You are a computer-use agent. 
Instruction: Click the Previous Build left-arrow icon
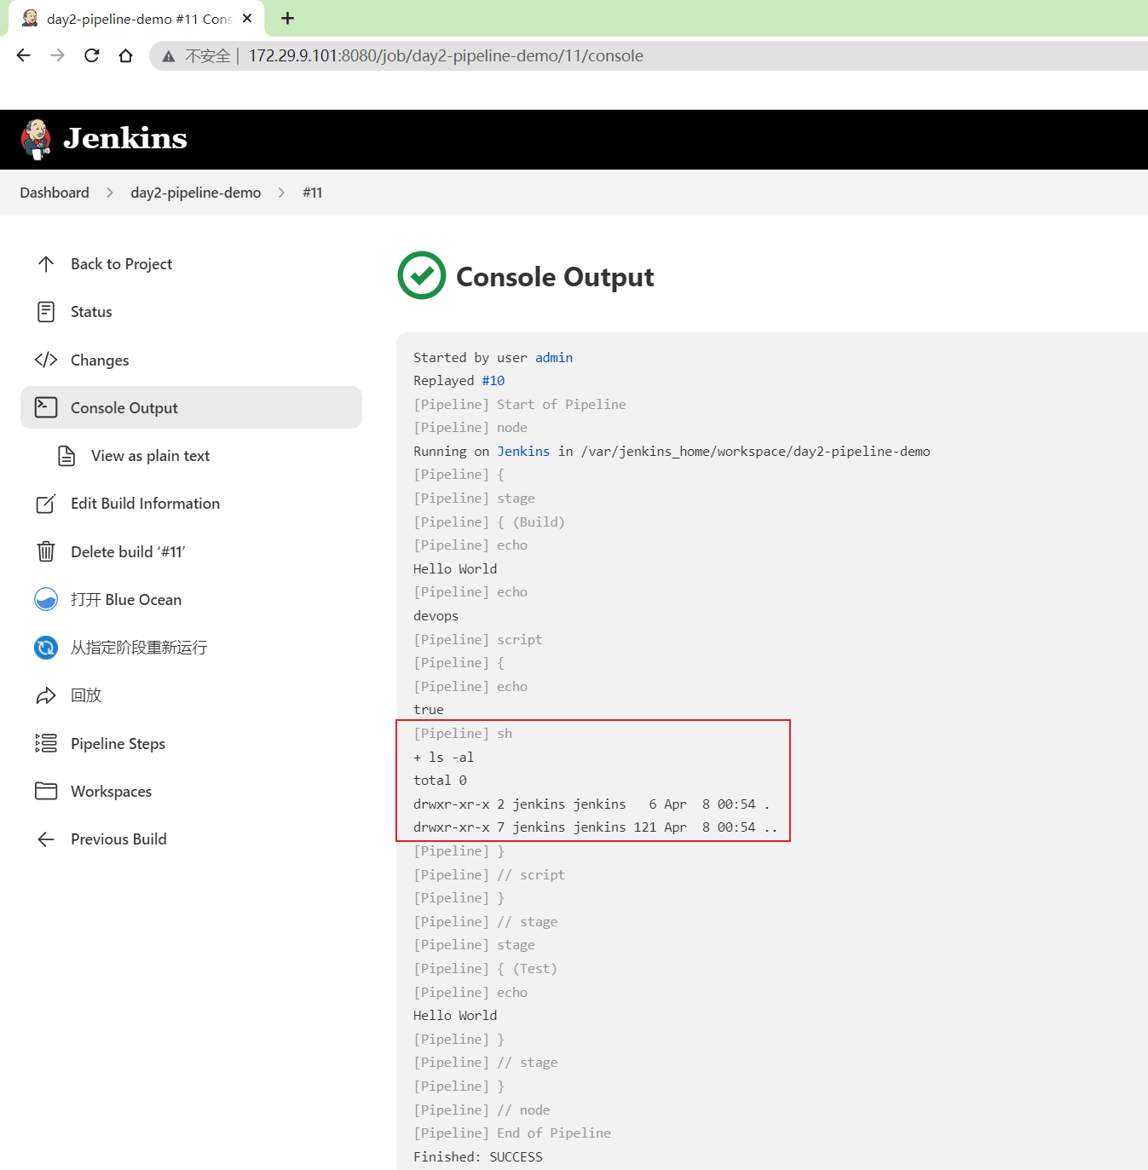46,839
